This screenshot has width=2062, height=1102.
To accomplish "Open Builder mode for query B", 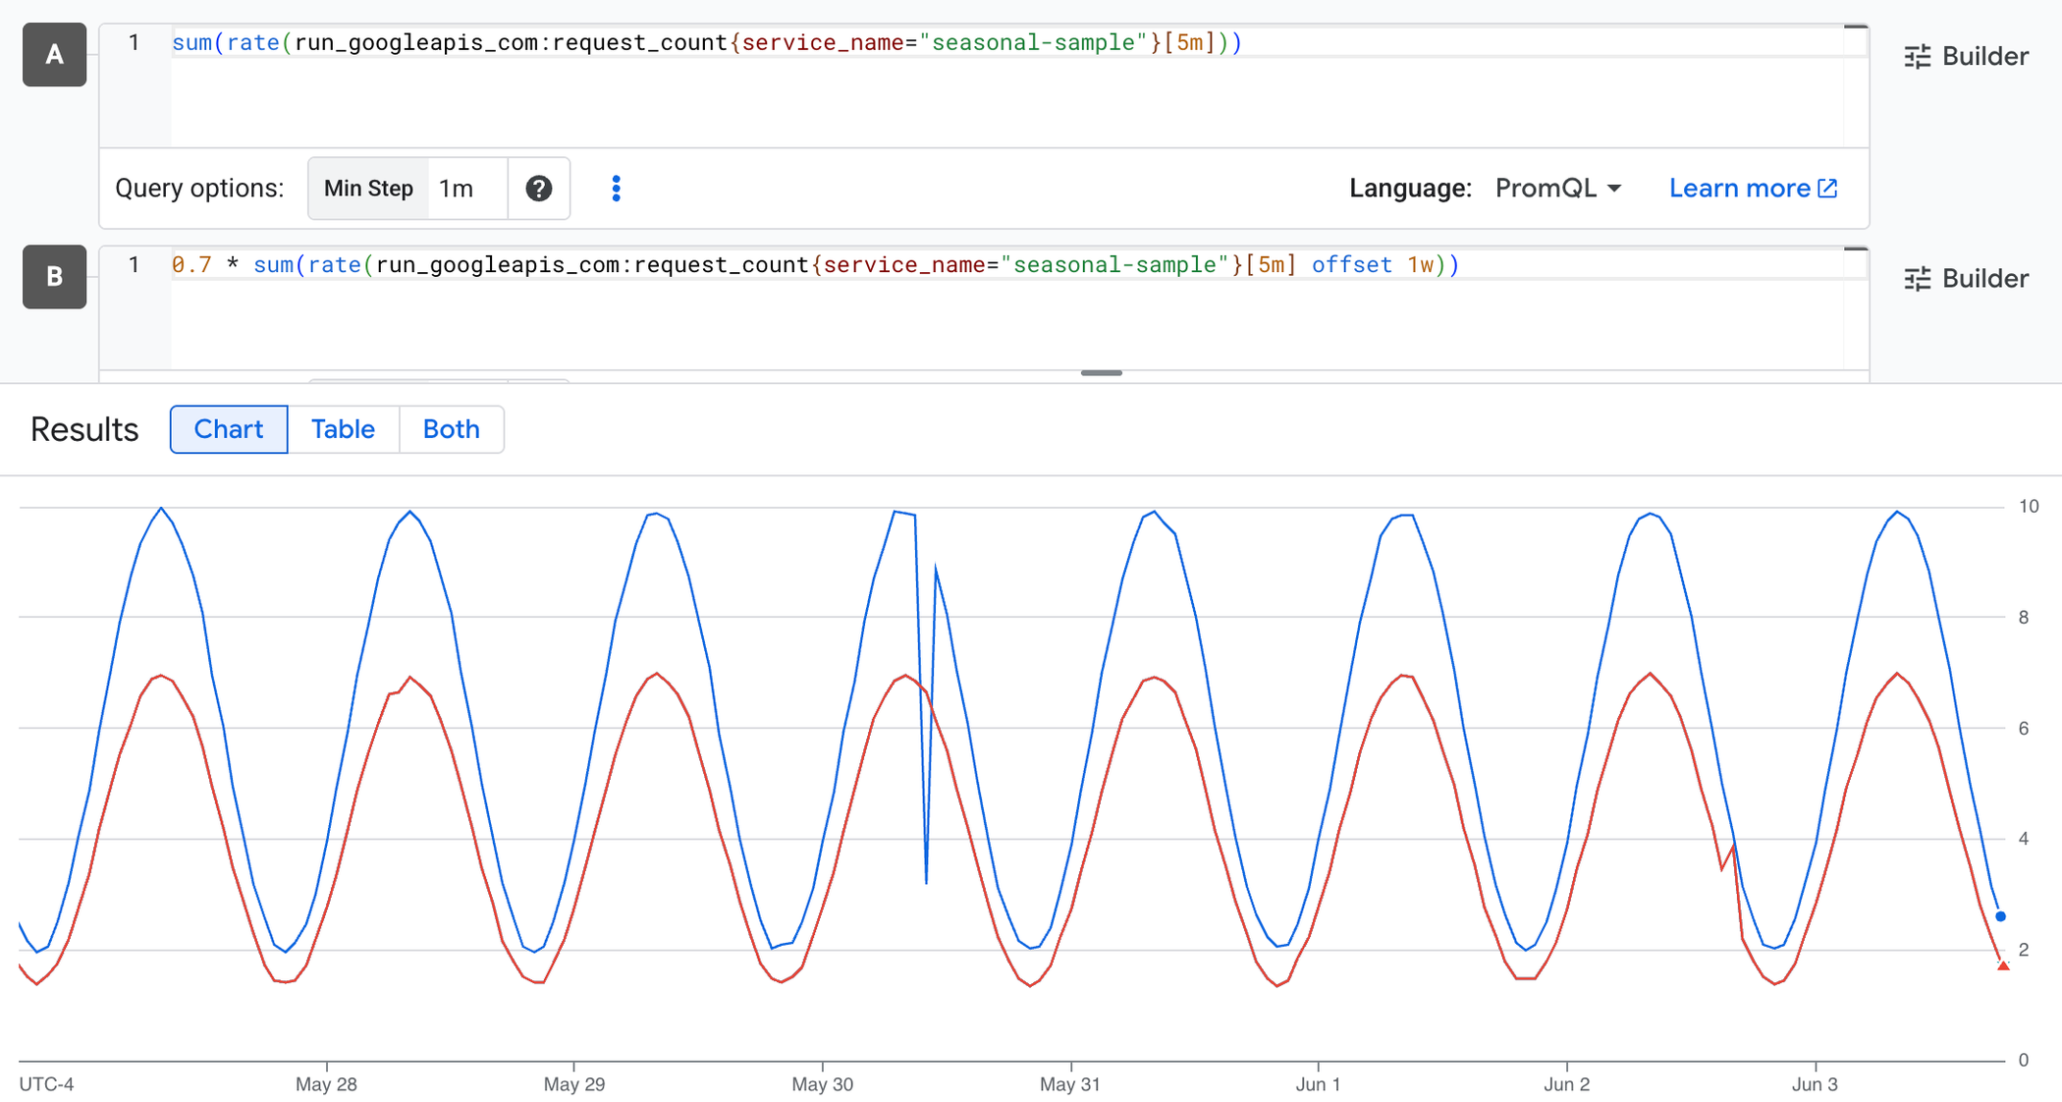I will (x=1967, y=279).
